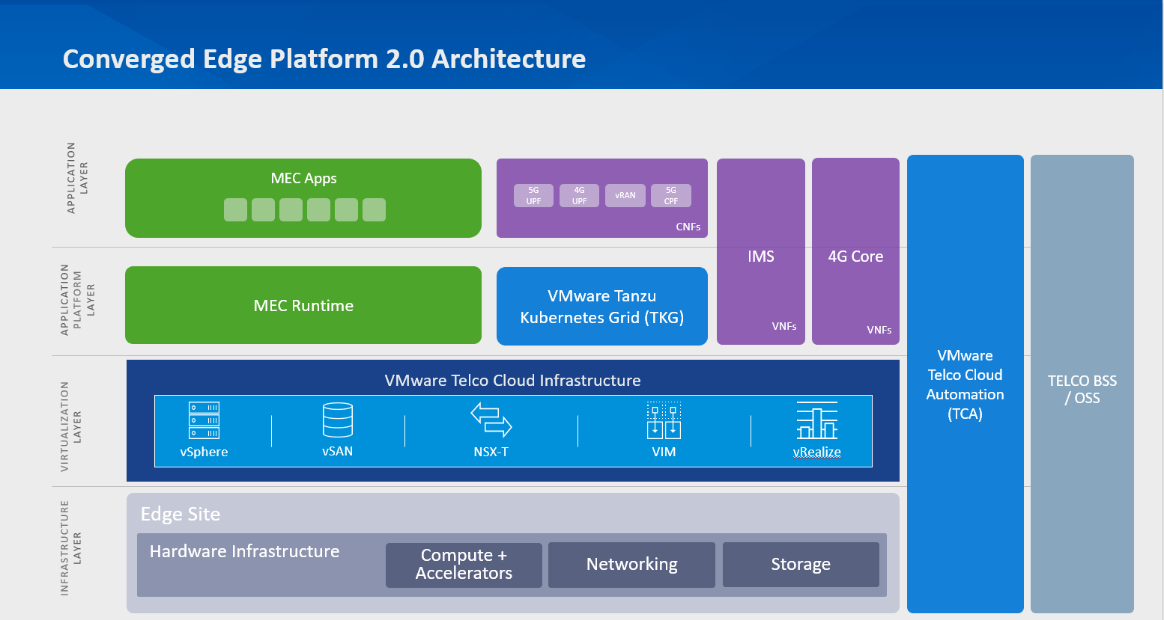Select the vSAN database cylinder icon
The image size is (1164, 620).
tap(337, 420)
